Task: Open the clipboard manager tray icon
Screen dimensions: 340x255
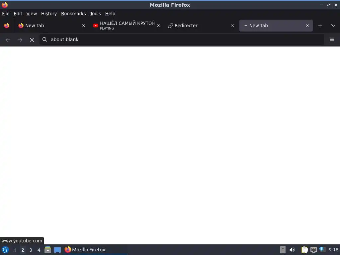Action: click(x=305, y=250)
